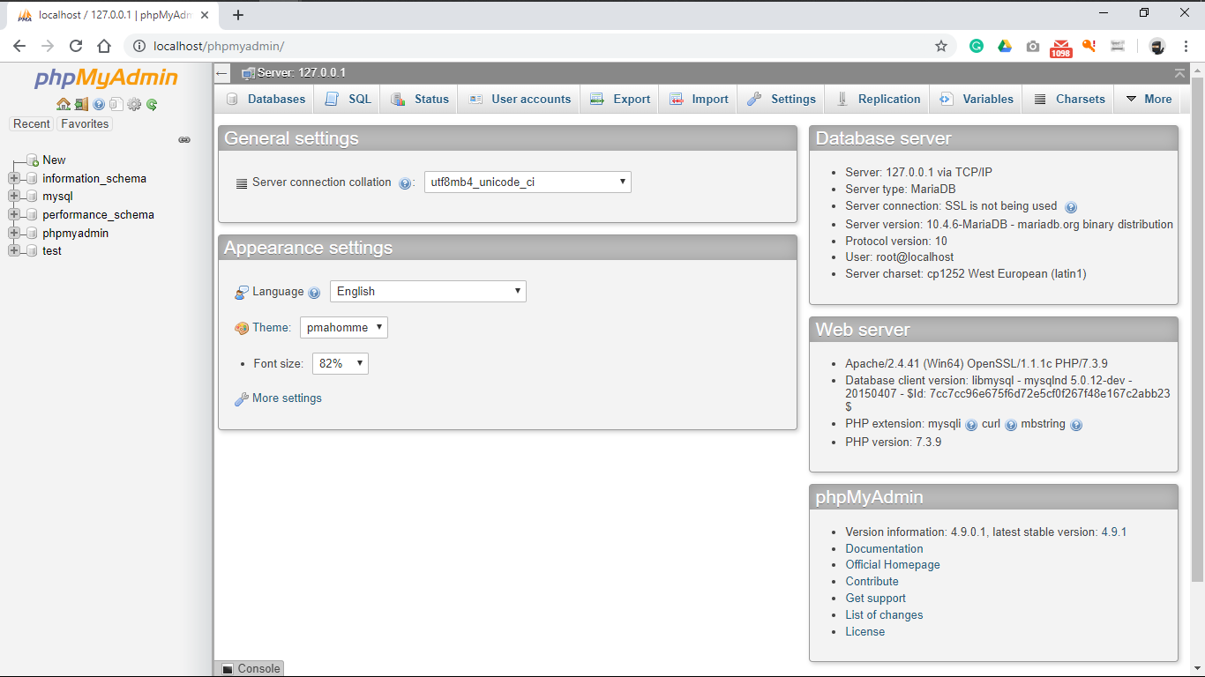Open the Console bar at the bottom

tap(250, 668)
